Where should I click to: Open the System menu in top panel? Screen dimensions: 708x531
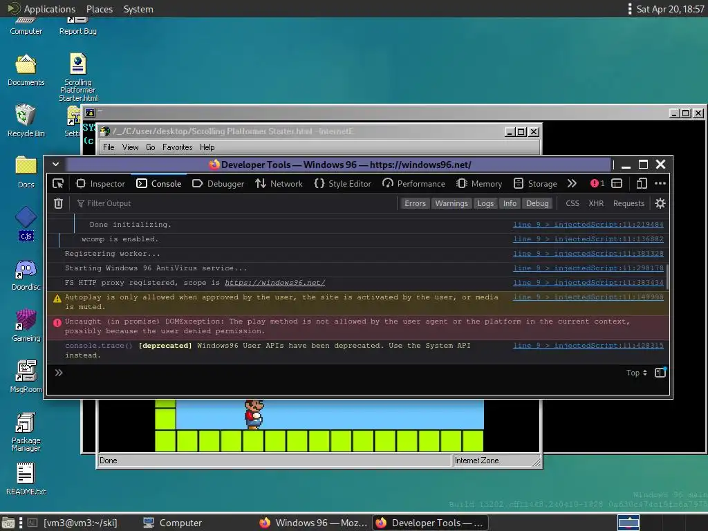138,9
